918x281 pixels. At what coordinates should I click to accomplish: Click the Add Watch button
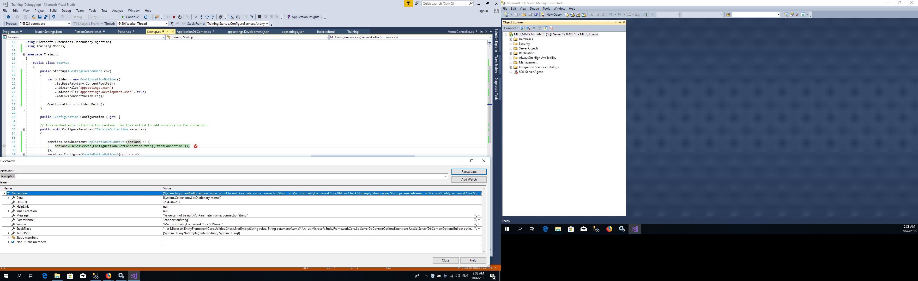pos(469,180)
